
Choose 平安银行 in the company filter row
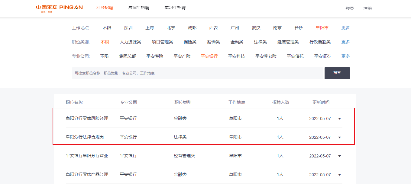pyautogui.click(x=209, y=56)
